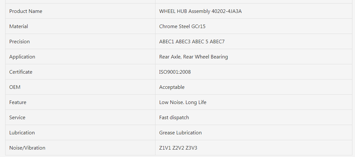Select the WHEEL HUB Assembly 40202-4JA3A text
The height and width of the screenshot is (157, 355).
pos(200,11)
